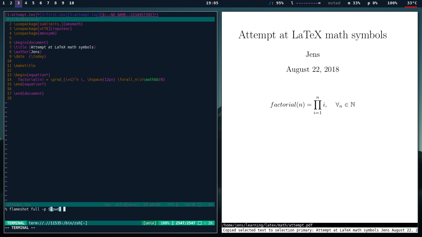Place cursor on the \title line
422x237 pixels.
click(x=55, y=47)
